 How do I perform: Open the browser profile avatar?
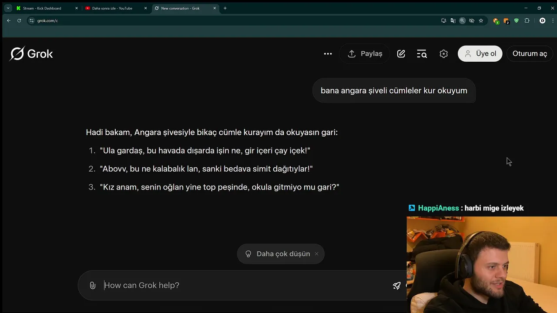pyautogui.click(x=542, y=20)
